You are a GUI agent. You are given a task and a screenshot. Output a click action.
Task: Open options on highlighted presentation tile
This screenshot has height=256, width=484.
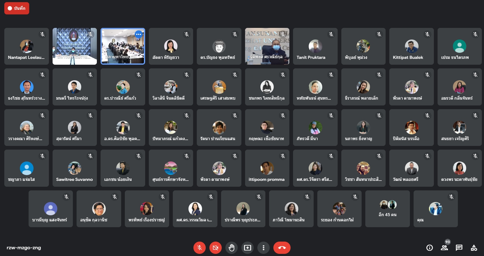139,34
